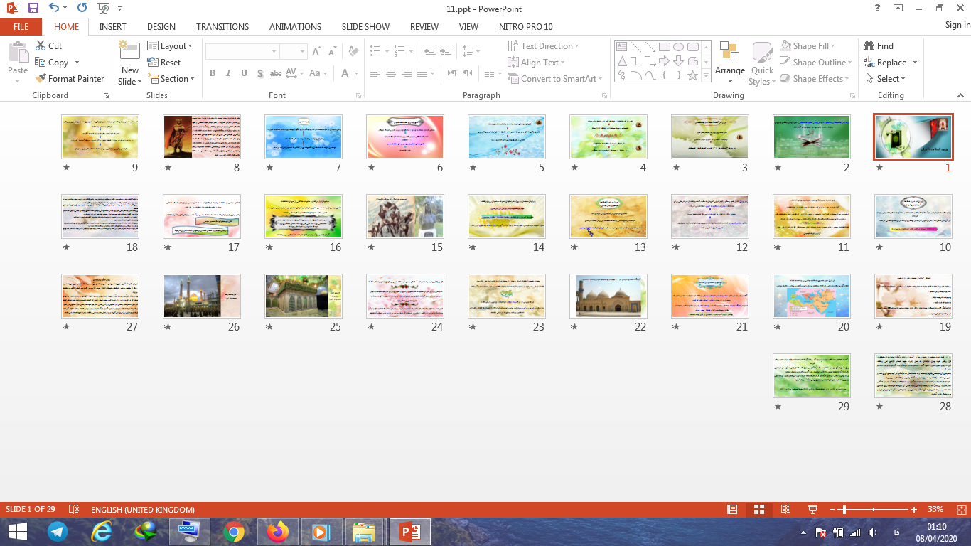This screenshot has height=546, width=971.
Task: Switch to Normal view in status bar
Action: pos(732,510)
